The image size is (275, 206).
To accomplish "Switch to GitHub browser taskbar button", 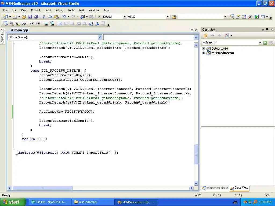I will point(50,202).
